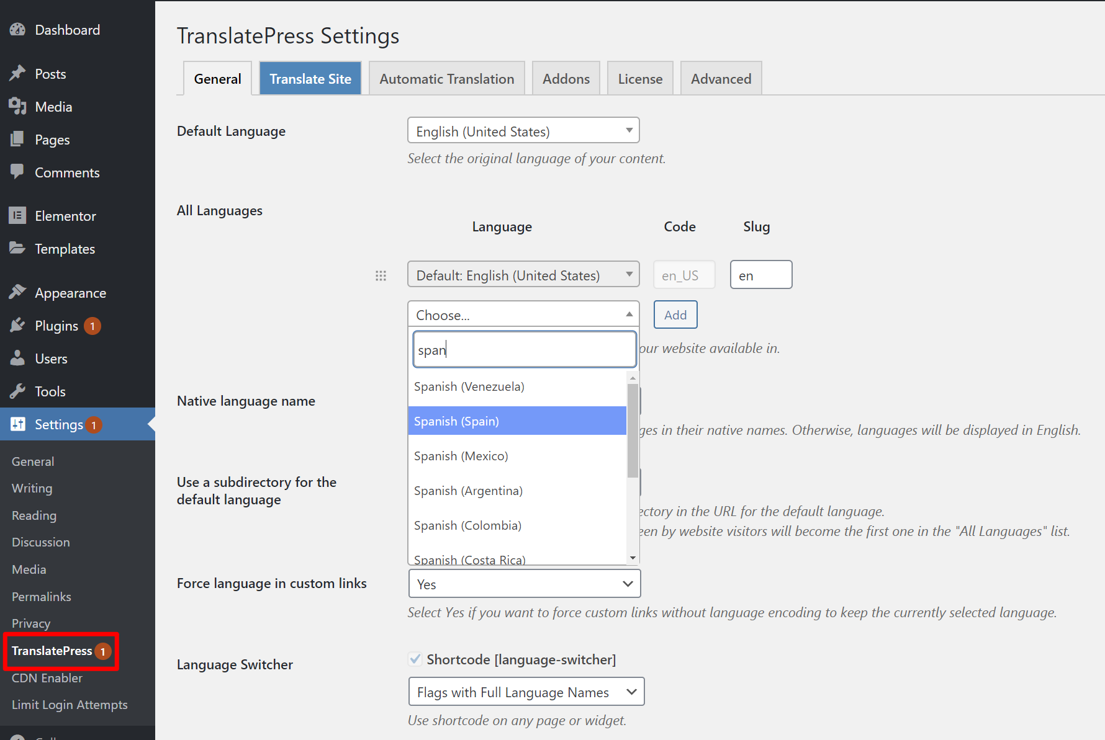This screenshot has width=1105, height=740.
Task: Click the language list scroll up arrow
Action: (633, 377)
